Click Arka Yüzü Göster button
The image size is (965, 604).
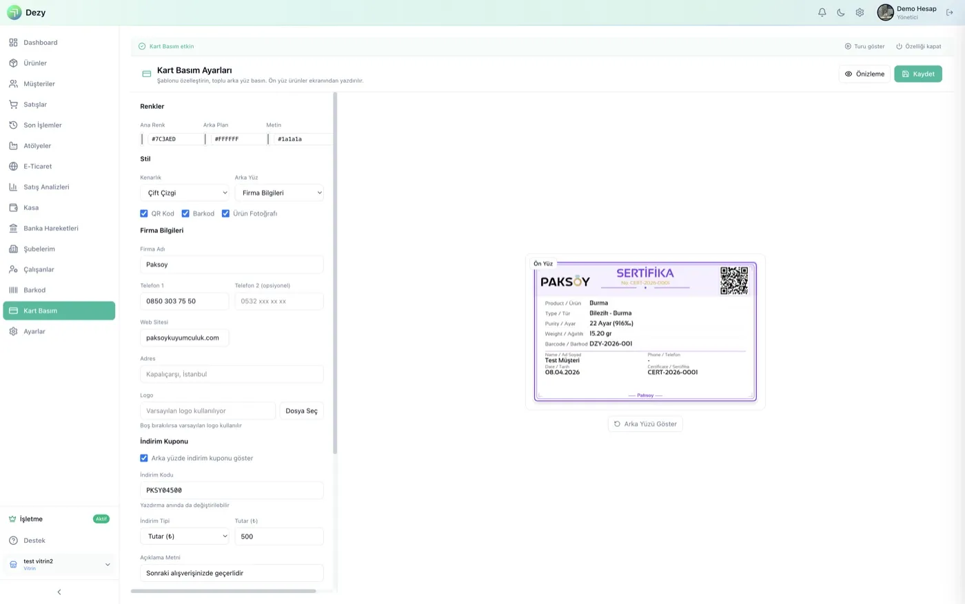645,424
